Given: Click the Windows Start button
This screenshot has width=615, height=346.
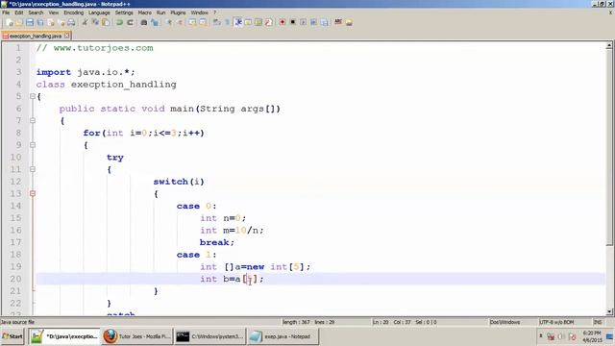Looking at the screenshot, I should pyautogui.click(x=12, y=336).
